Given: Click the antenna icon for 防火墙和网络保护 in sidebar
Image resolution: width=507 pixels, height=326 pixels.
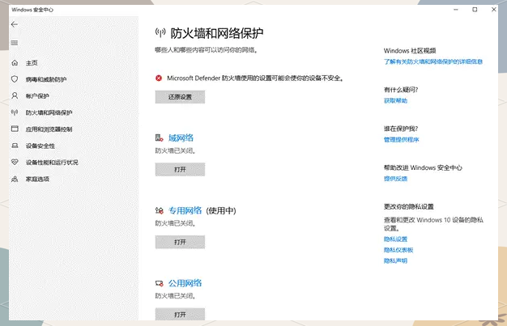Looking at the screenshot, I should click(15, 112).
